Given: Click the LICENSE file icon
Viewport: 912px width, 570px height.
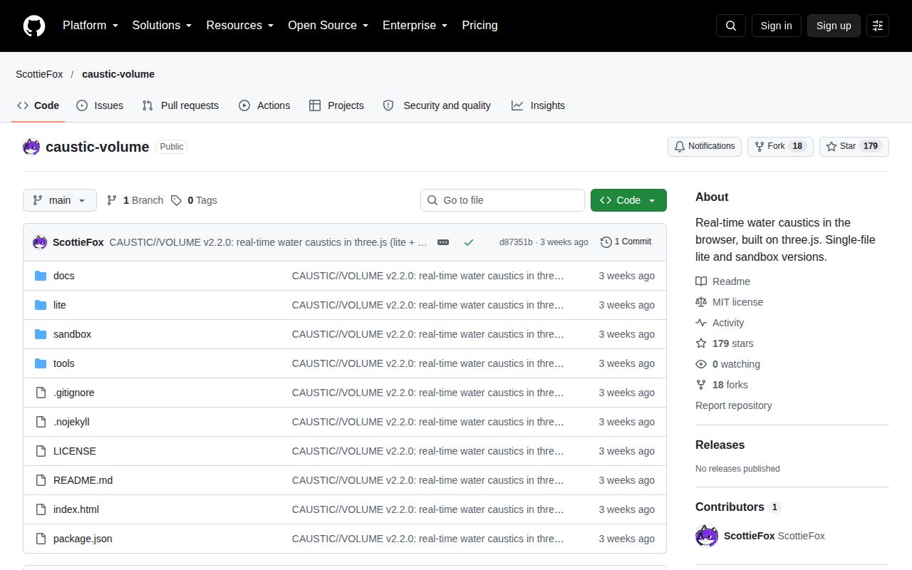Looking at the screenshot, I should 41,451.
